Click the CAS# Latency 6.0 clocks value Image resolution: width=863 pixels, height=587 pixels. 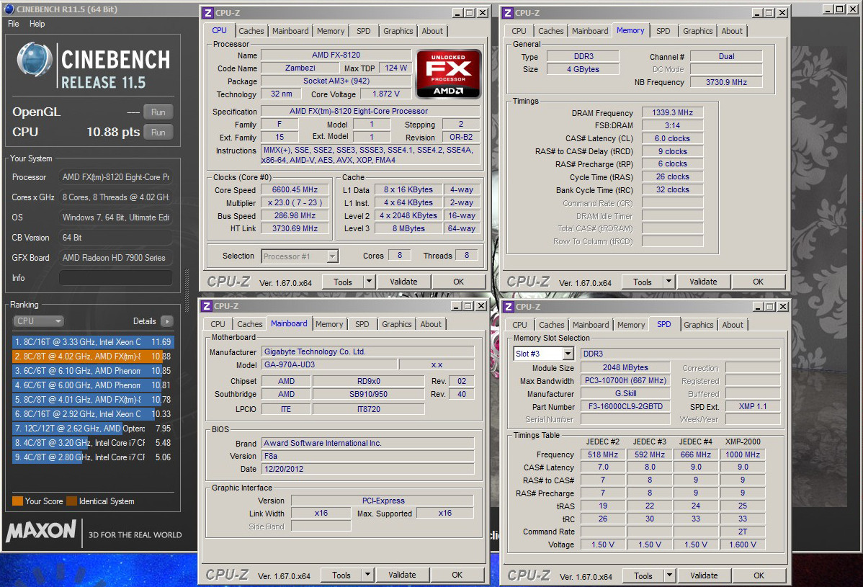(x=672, y=138)
